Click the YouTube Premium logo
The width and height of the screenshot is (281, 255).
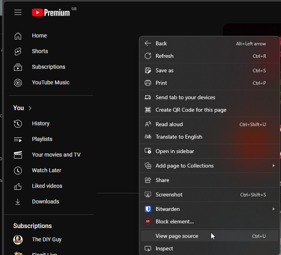pyautogui.click(x=51, y=12)
